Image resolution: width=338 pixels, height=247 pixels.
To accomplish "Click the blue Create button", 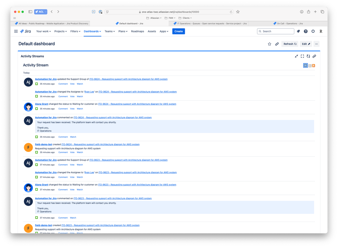I will click(x=179, y=31).
